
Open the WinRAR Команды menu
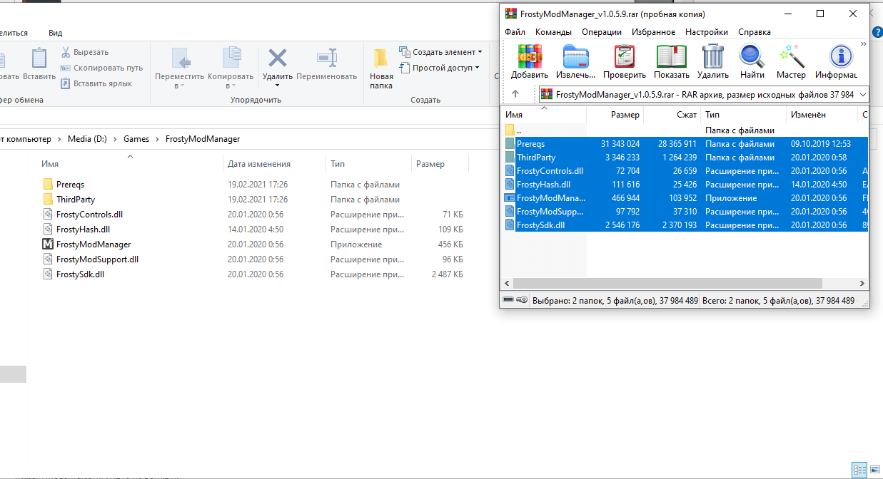click(x=553, y=32)
